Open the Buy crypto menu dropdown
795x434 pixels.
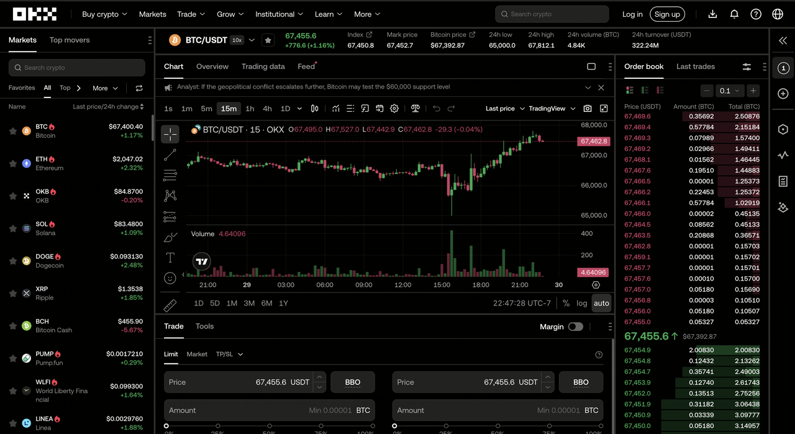click(104, 14)
